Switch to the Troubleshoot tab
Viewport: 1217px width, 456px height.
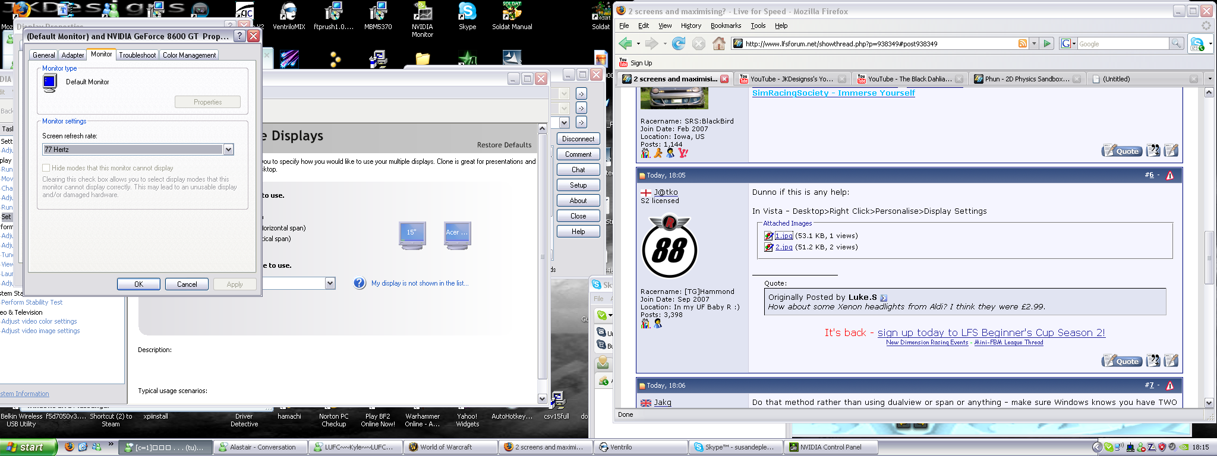[x=137, y=55]
